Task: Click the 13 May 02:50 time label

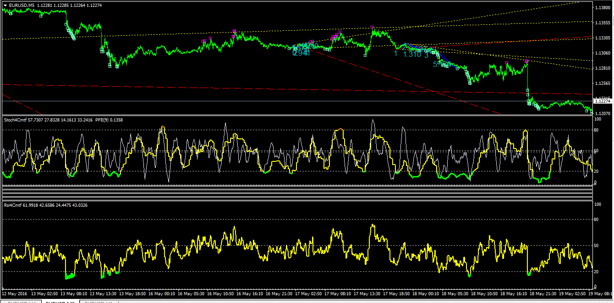Action: pyautogui.click(x=44, y=293)
